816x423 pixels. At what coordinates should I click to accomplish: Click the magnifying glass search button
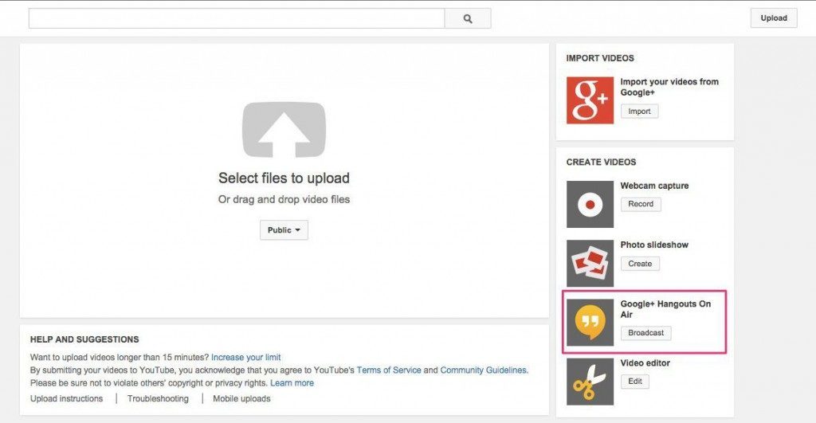coord(467,18)
